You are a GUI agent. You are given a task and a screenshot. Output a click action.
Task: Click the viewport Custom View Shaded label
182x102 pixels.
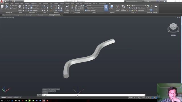tap(7, 18)
